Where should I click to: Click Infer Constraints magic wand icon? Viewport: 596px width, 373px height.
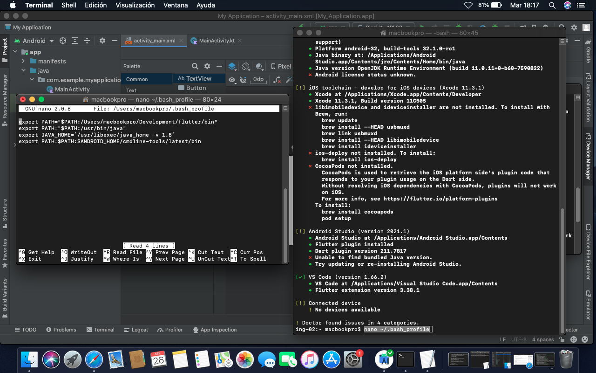tap(289, 79)
